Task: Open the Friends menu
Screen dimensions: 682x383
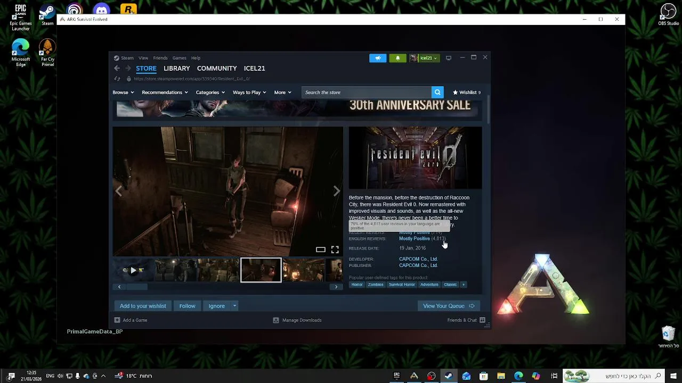Action: [x=160, y=58]
